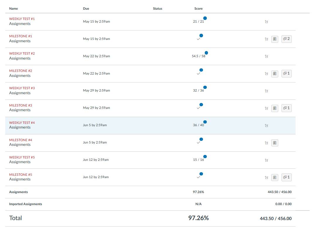Click unread blue dot on MILESTONE #1 score

click(201, 36)
